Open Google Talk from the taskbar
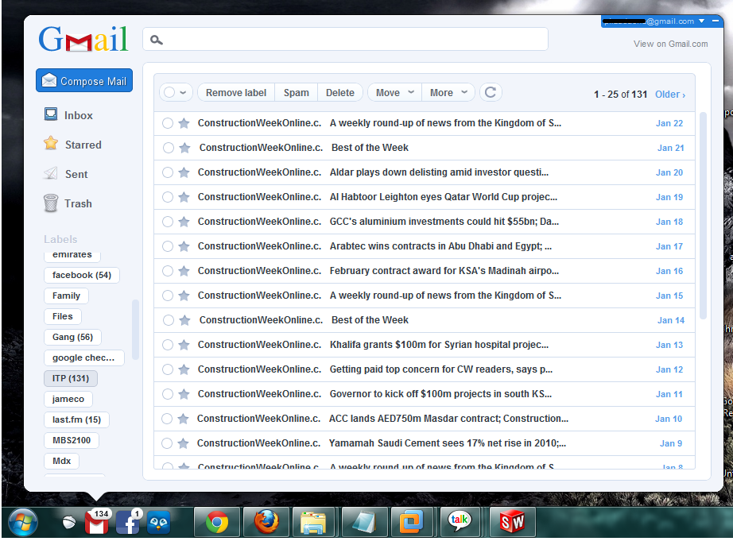 460,522
